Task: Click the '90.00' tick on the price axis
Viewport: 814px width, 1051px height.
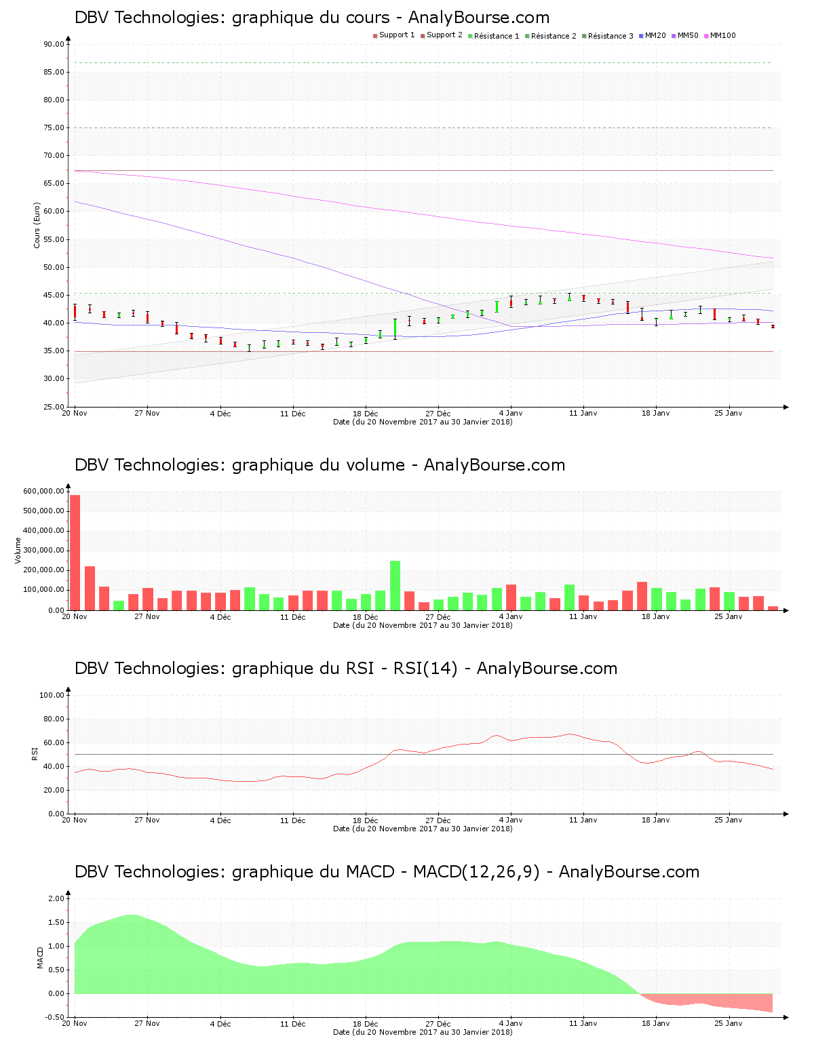Action: tap(54, 44)
